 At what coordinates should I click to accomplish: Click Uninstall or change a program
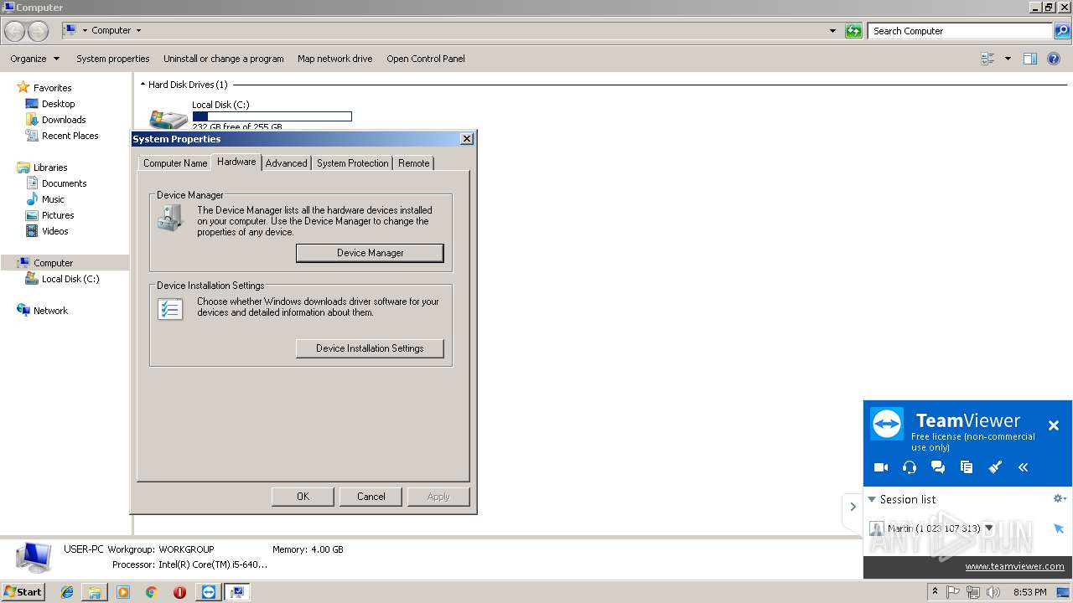(x=223, y=59)
